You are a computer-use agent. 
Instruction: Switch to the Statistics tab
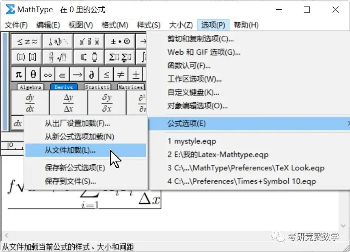(x=97, y=87)
